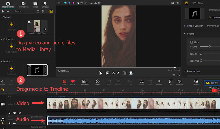Open the Audio tool in toolbar
The width and height of the screenshot is (220, 129).
coord(142,81)
